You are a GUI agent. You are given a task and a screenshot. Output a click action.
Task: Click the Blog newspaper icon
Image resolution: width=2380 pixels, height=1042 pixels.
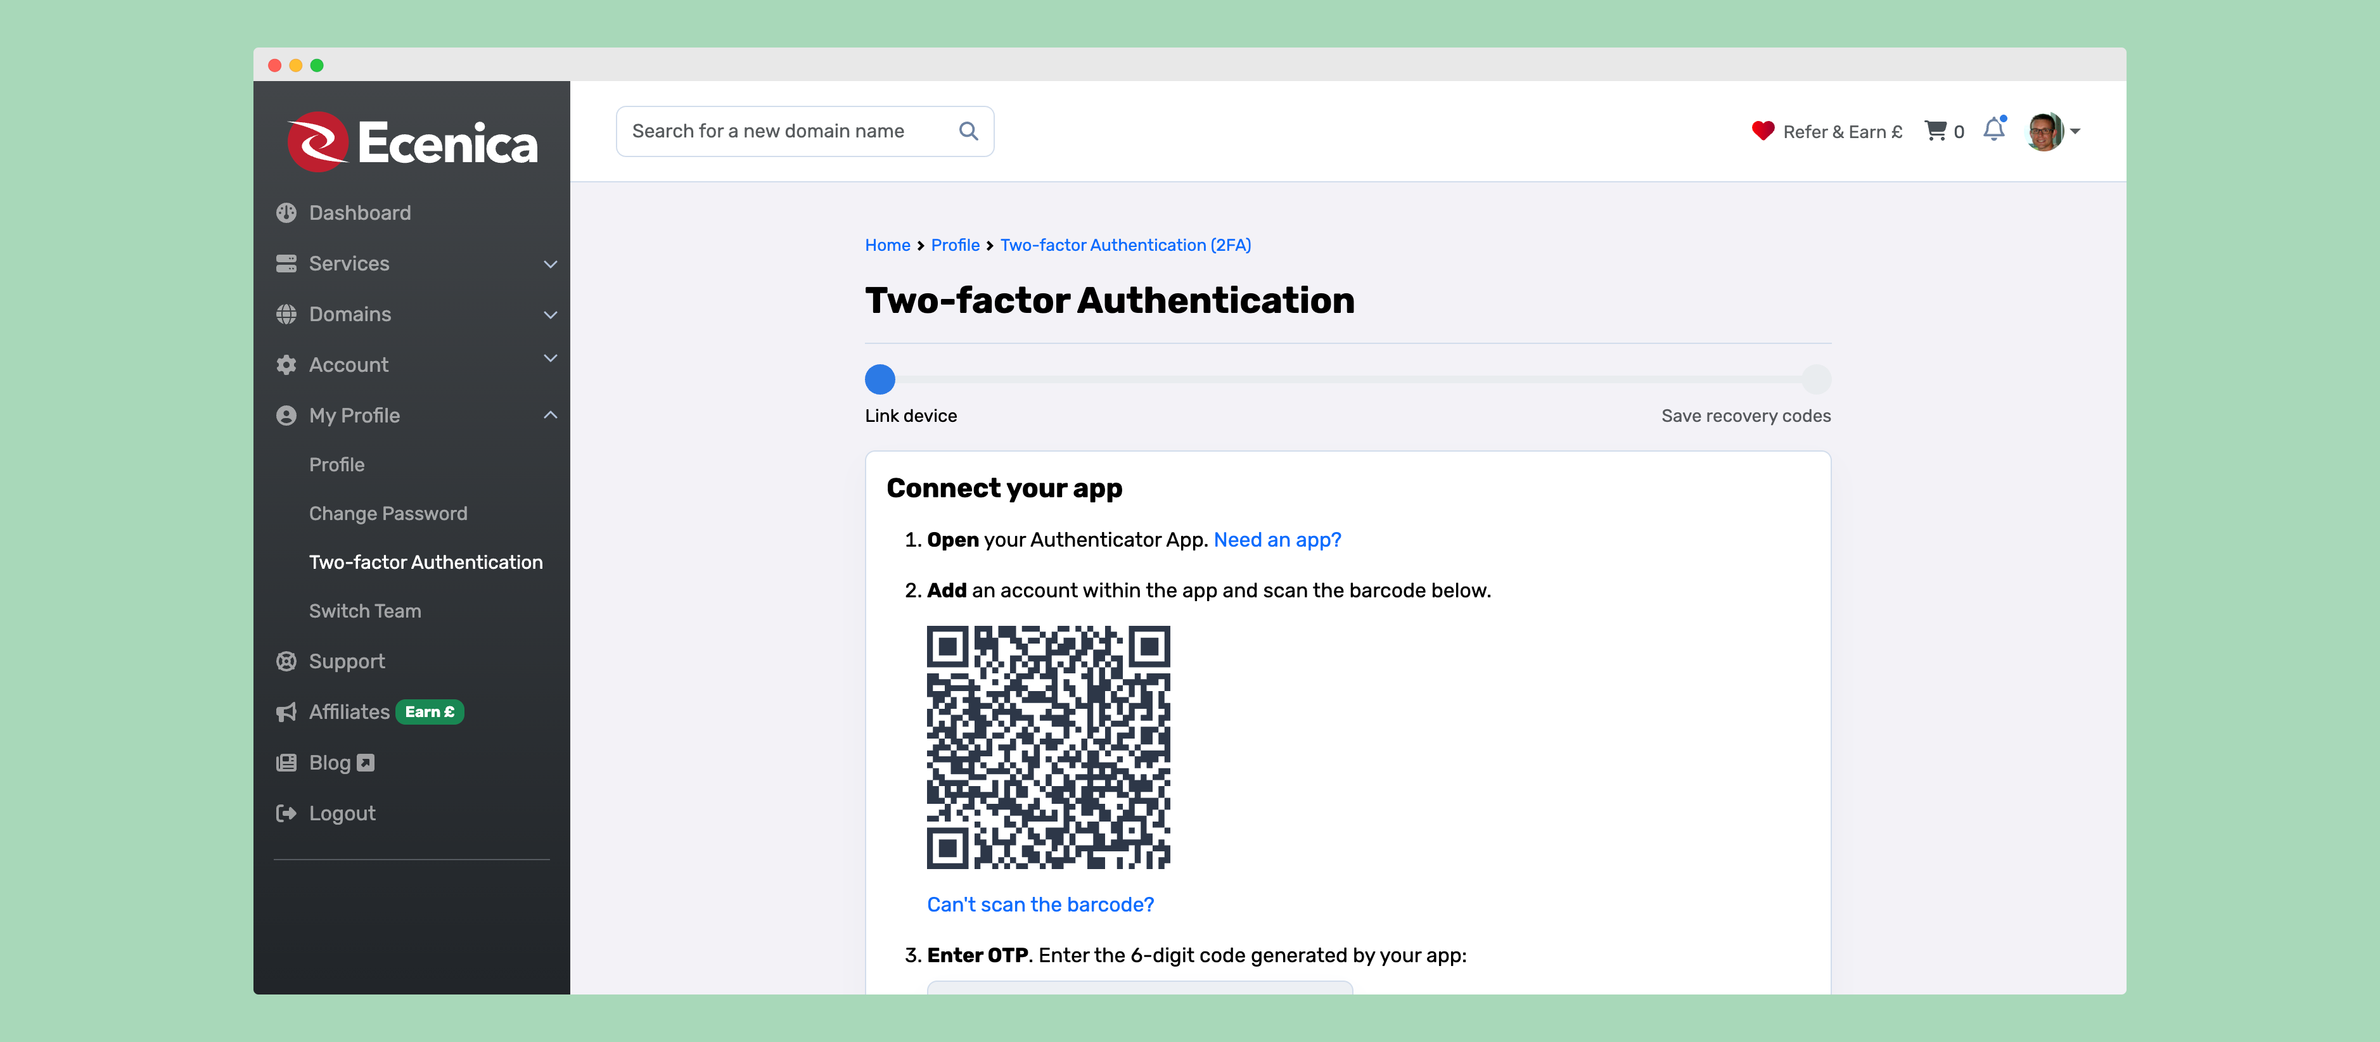[x=286, y=763]
